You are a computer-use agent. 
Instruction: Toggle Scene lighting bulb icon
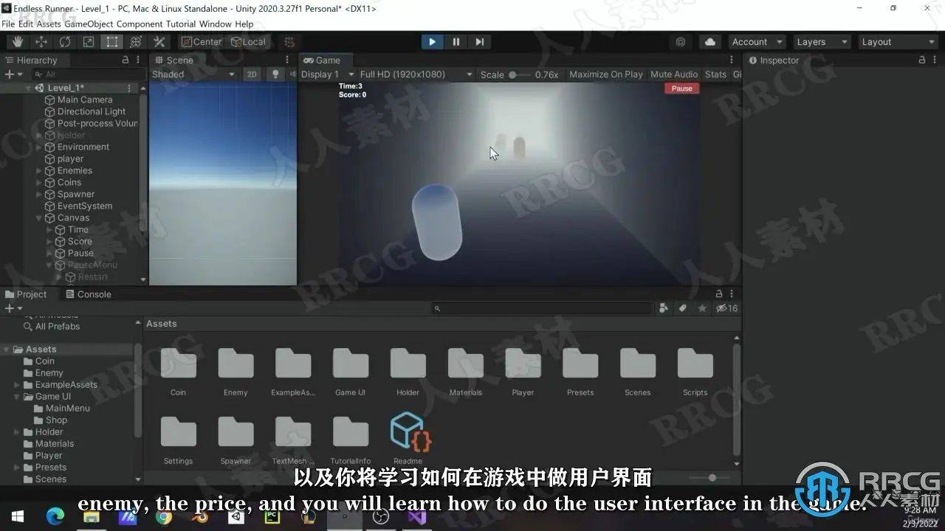[275, 74]
